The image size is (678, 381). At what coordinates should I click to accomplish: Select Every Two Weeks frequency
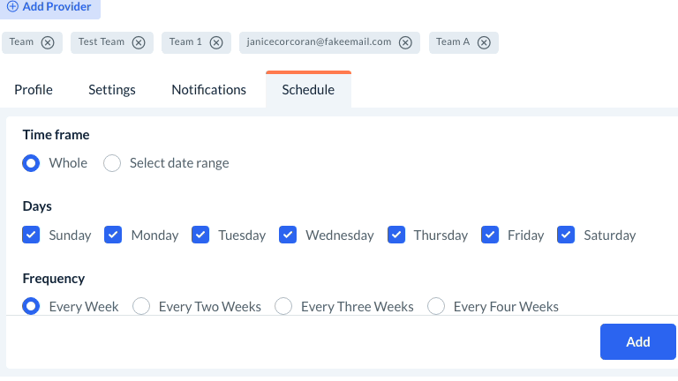(x=141, y=306)
